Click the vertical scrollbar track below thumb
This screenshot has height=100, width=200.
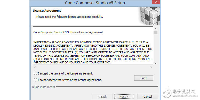155,48
